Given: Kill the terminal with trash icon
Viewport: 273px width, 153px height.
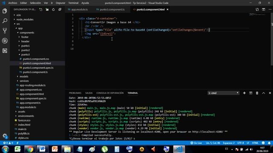Looking at the screenshot, I should tap(257, 93).
